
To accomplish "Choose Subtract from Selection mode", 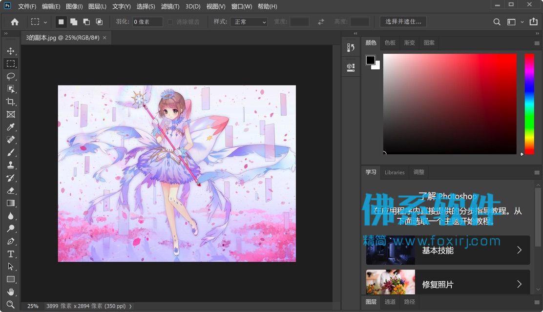I will tap(86, 22).
